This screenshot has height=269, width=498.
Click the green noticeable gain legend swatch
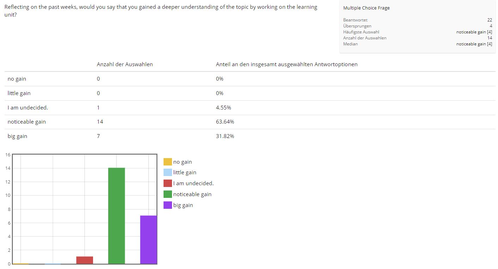167,194
